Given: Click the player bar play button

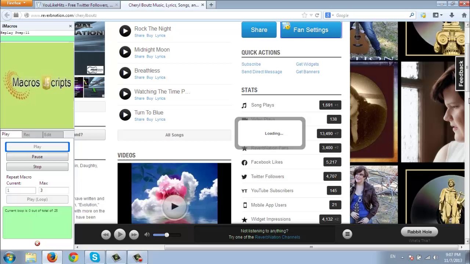Looking at the screenshot, I should click(x=120, y=235).
